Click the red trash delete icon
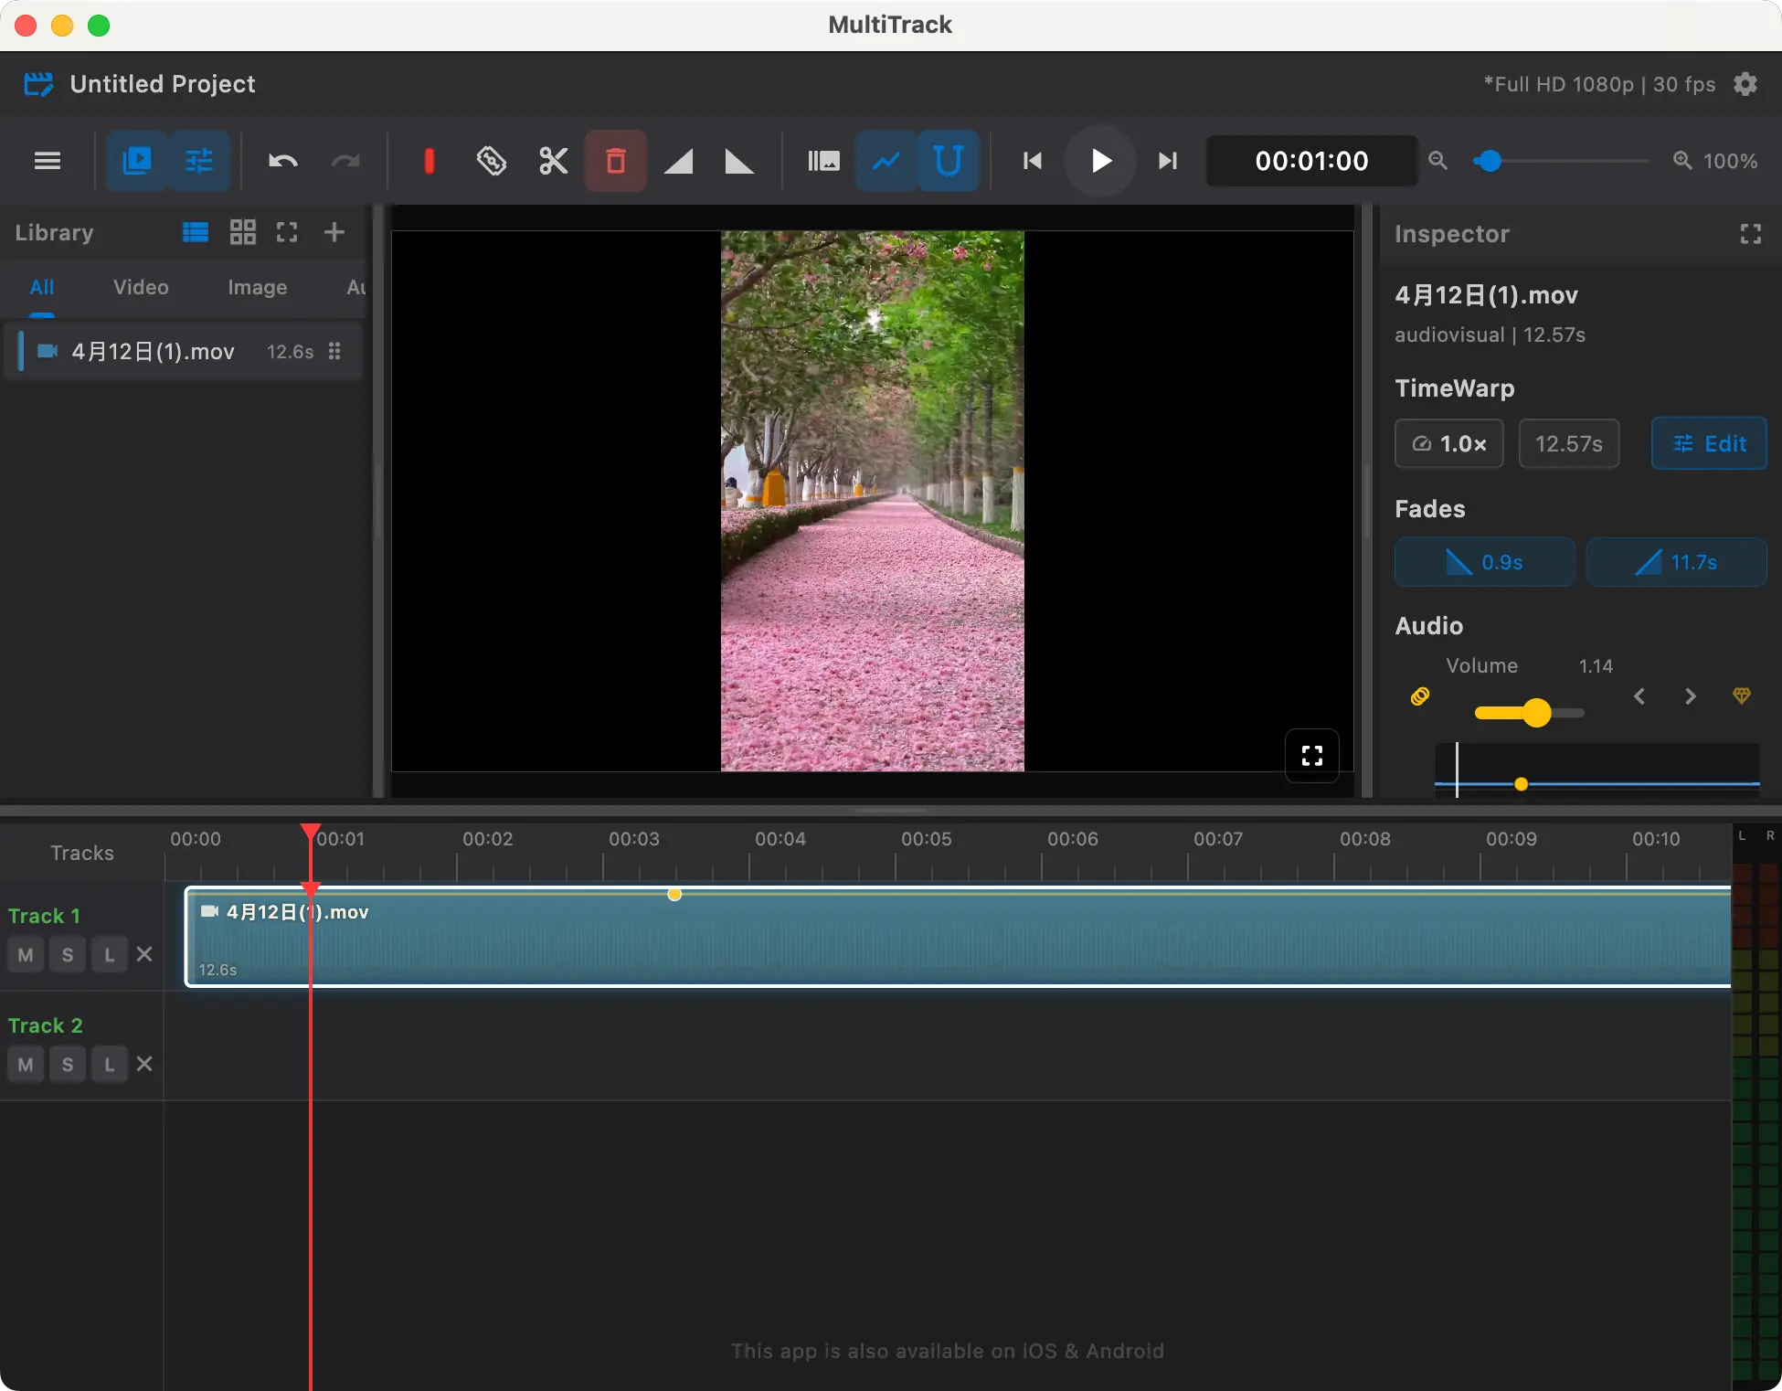 pyautogui.click(x=615, y=161)
